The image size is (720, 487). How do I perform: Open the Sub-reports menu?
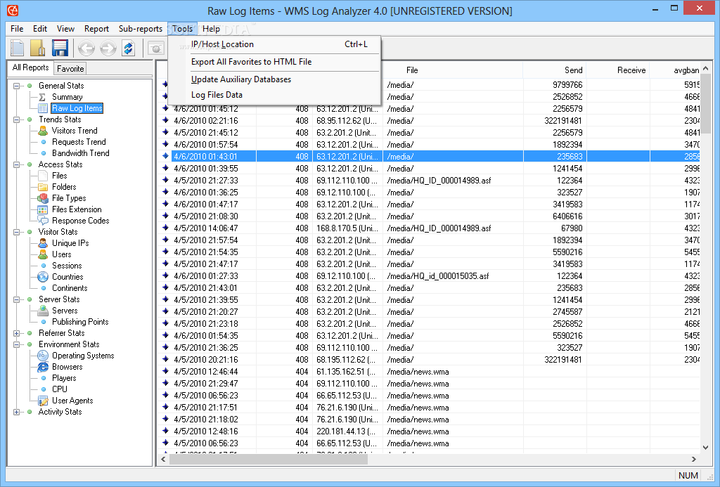(x=141, y=28)
